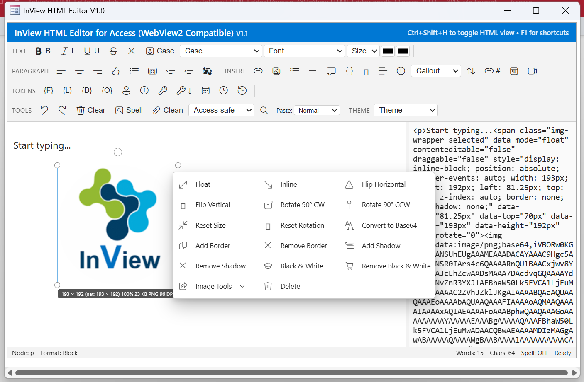Insert an anchor with the link-hash icon
This screenshot has width=584, height=382.
tap(492, 71)
